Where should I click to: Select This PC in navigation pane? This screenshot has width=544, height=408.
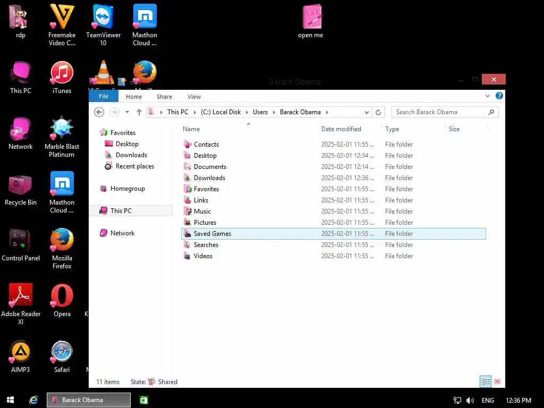[131, 210]
